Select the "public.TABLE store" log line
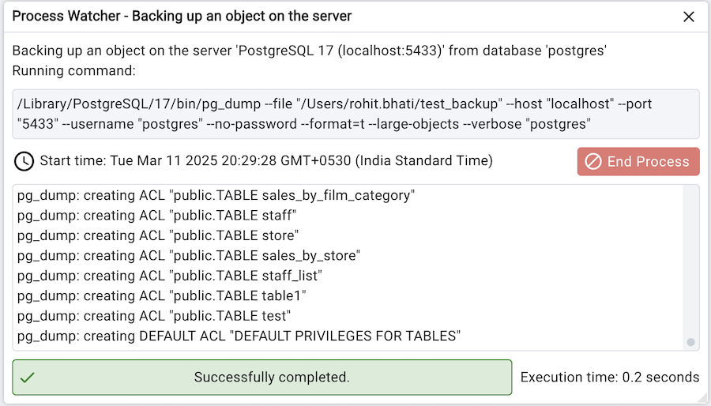This screenshot has width=711, height=406. 158,235
